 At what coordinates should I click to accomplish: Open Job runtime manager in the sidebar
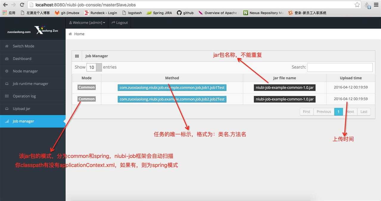pos(33,84)
